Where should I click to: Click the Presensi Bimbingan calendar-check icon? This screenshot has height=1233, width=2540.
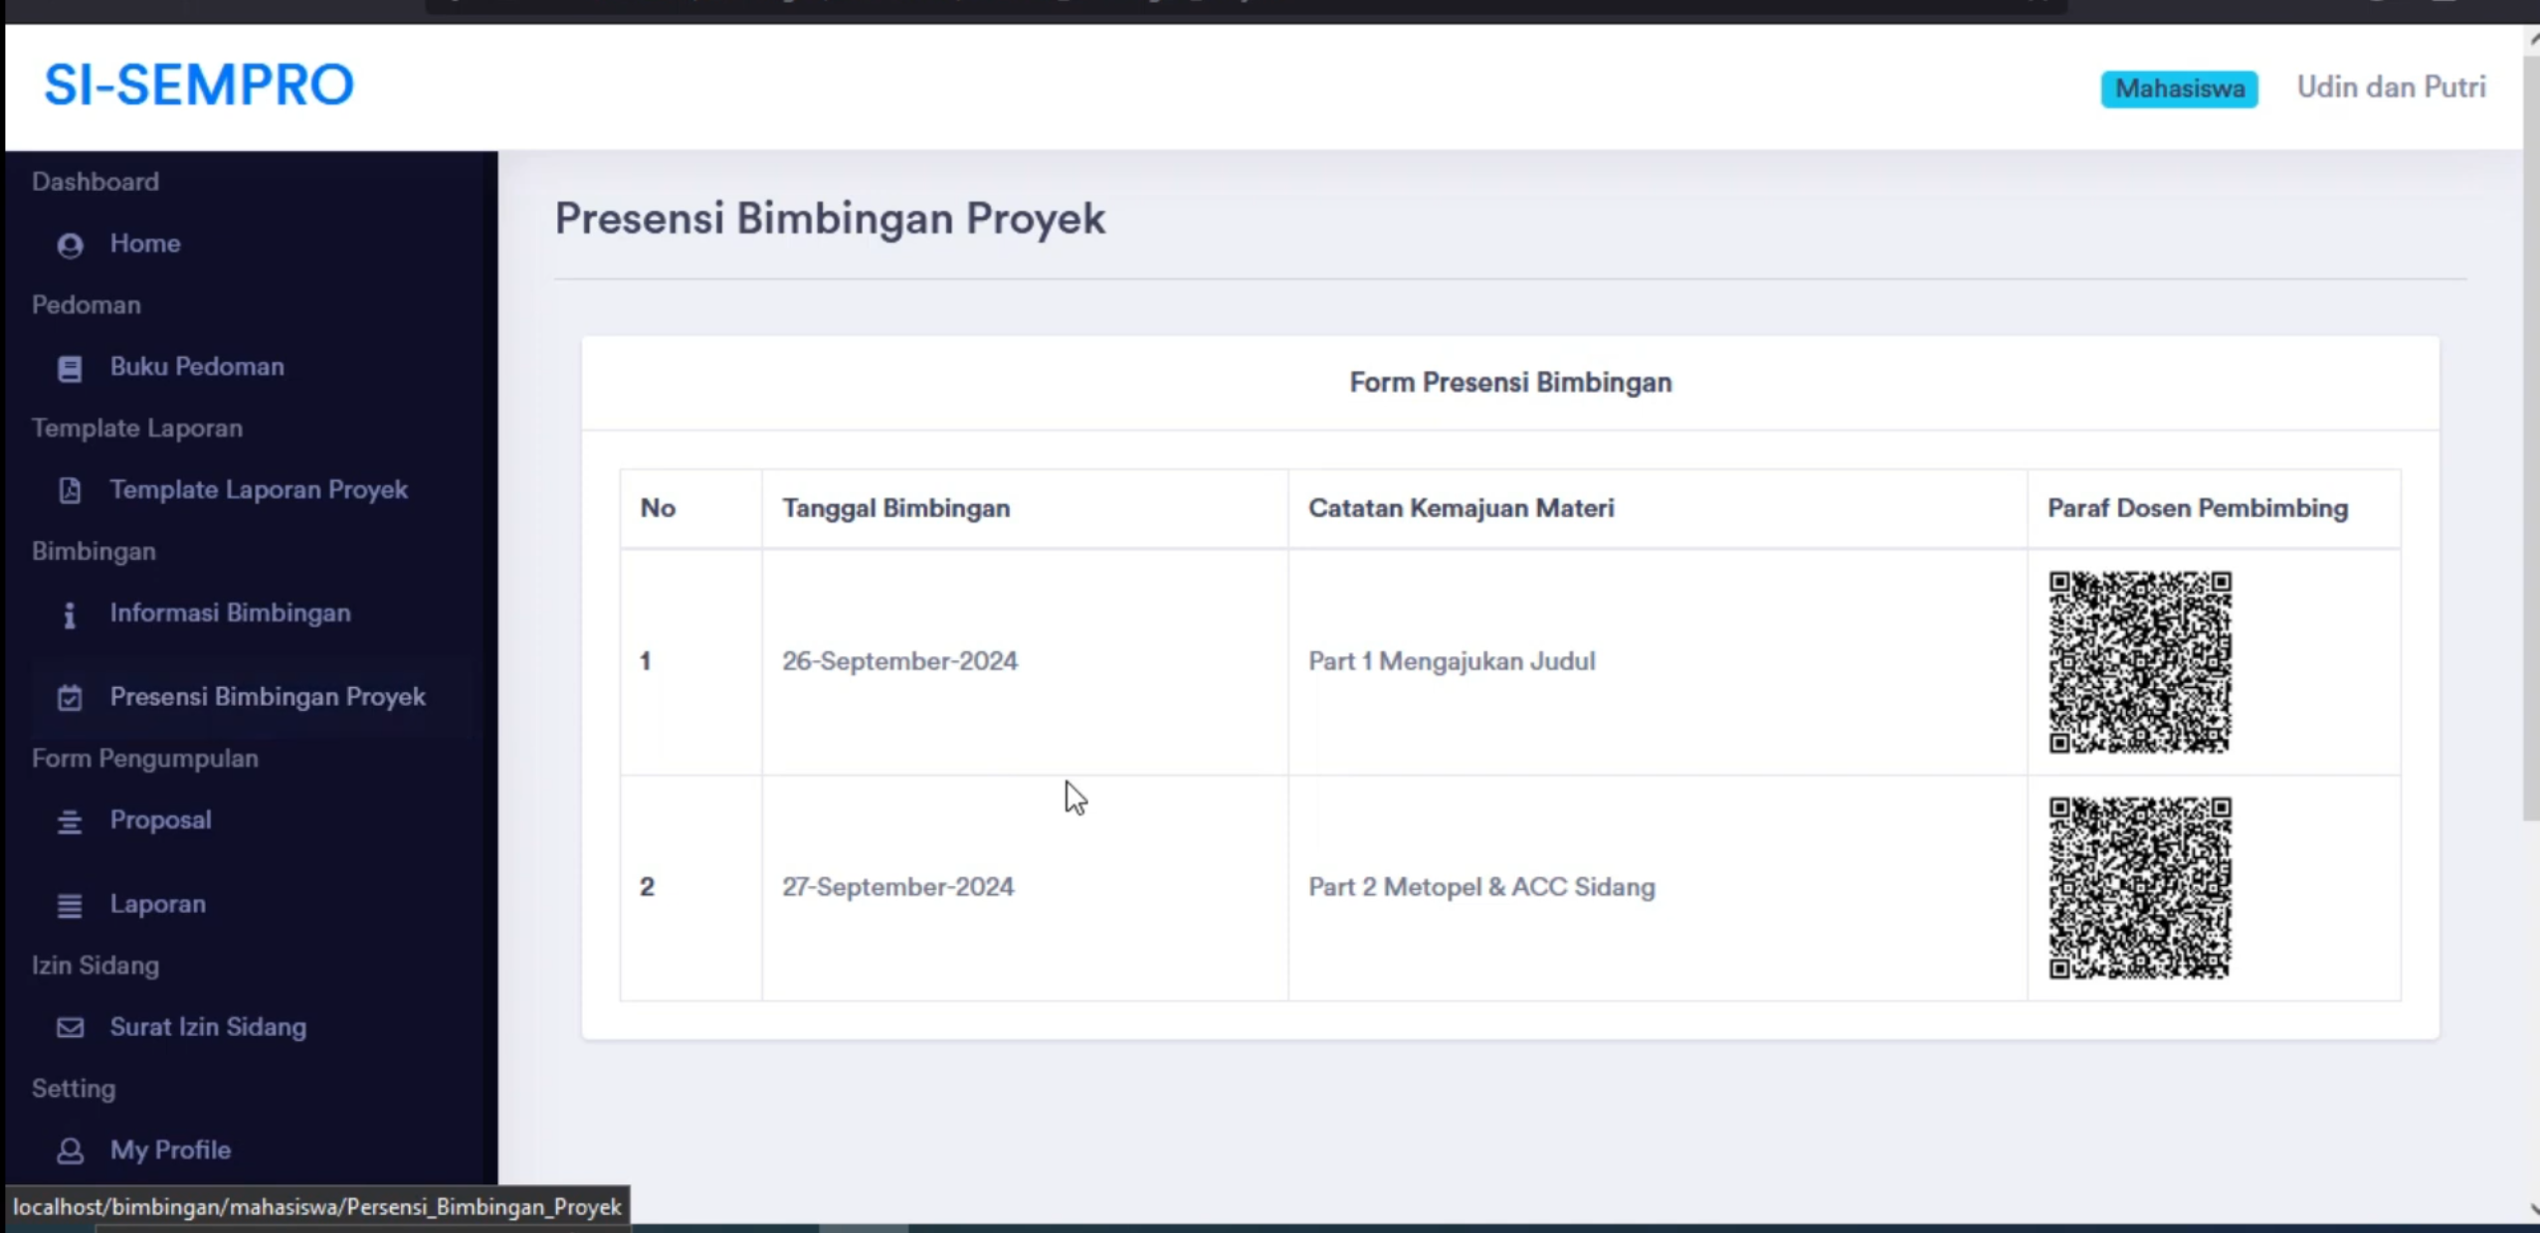tap(70, 697)
